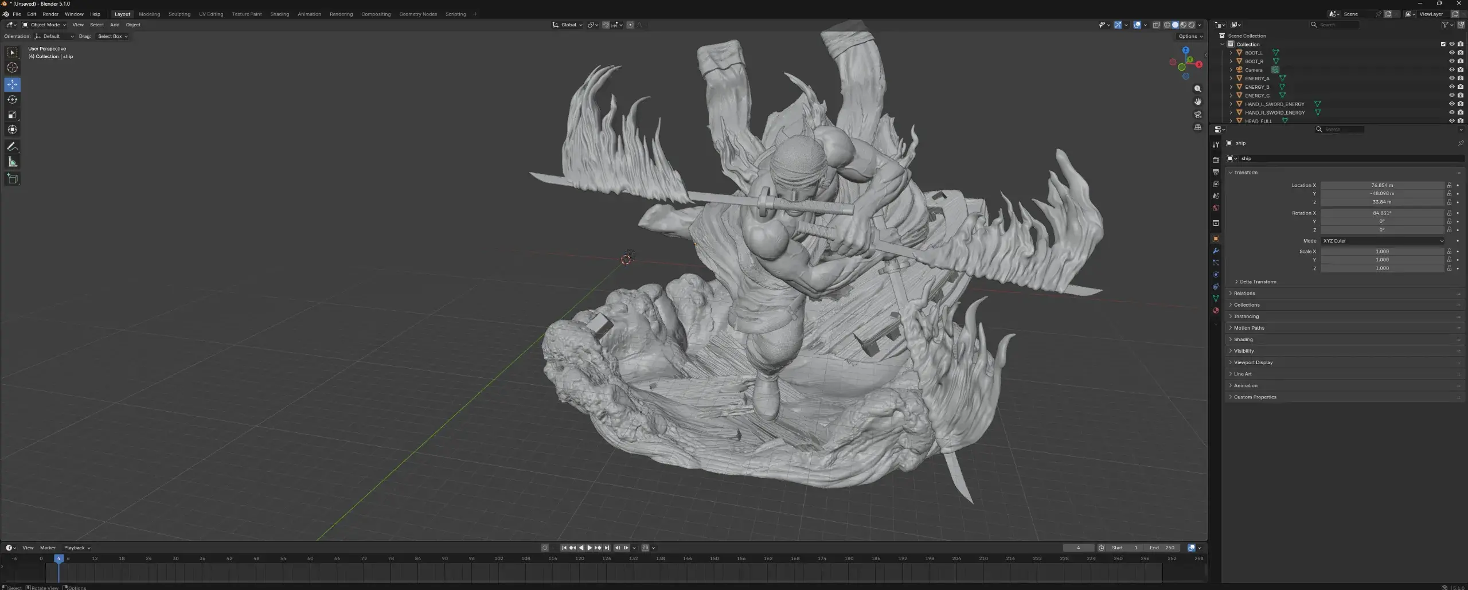Switch viewport to wireframe shading

1166,25
